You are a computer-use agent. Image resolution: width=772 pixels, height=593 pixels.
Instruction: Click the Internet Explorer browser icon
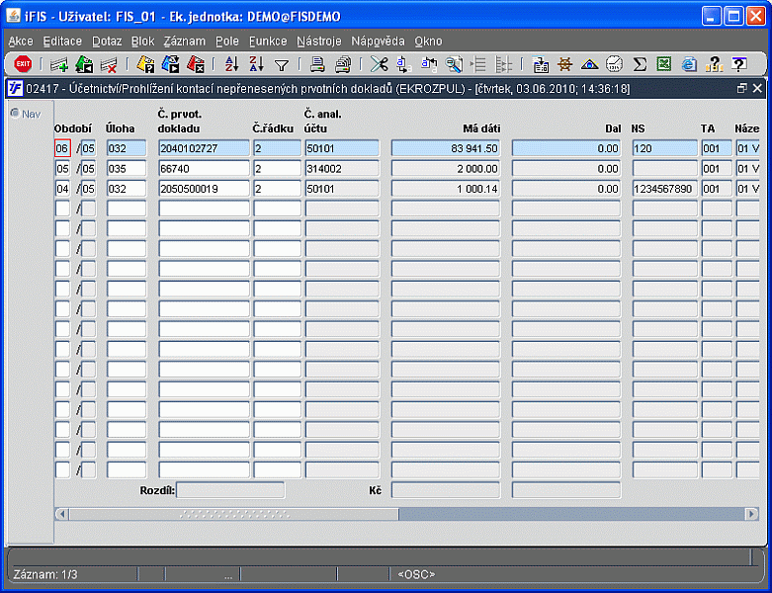point(689,65)
